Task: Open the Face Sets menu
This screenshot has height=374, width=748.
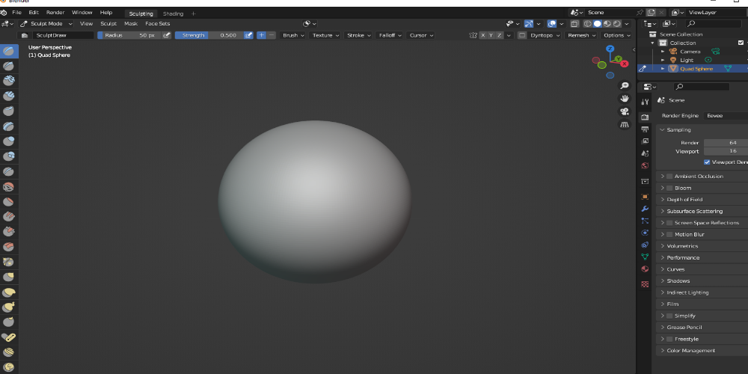Action: coord(157,24)
